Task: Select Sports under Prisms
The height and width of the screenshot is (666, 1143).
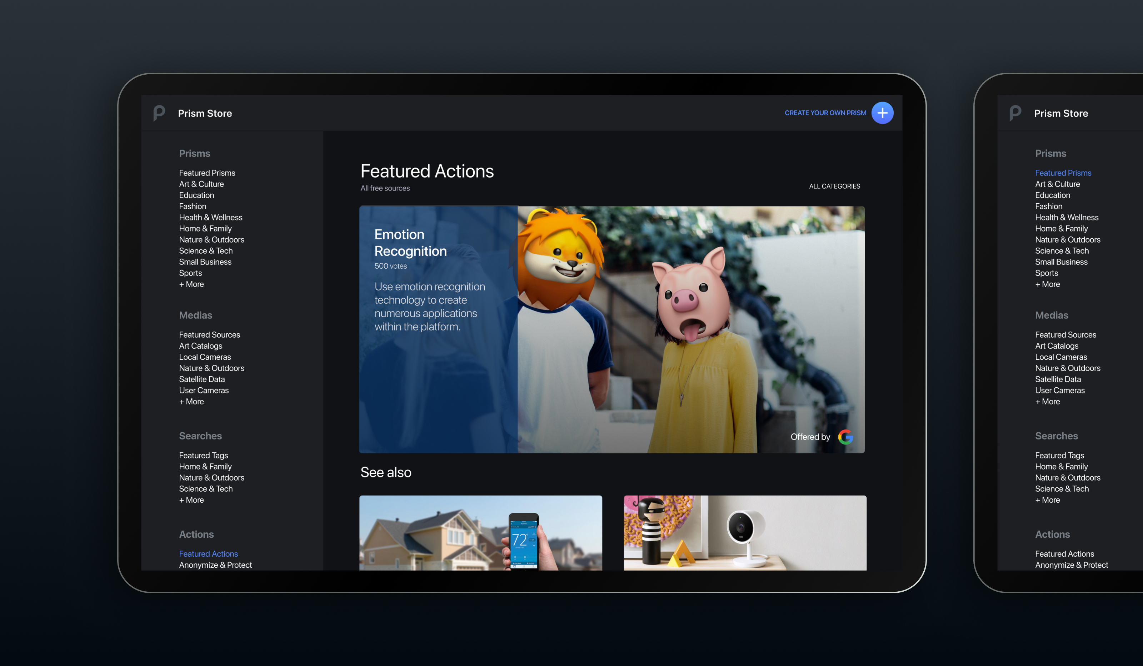Action: tap(190, 273)
